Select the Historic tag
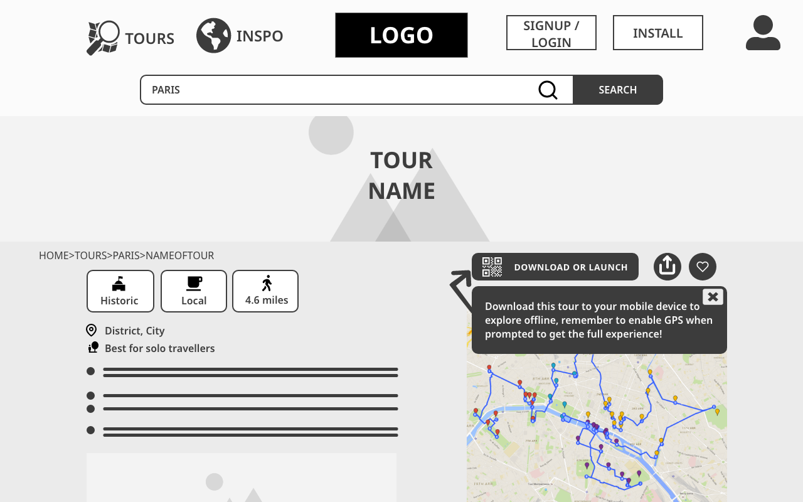This screenshot has height=502, width=803. pos(120,291)
